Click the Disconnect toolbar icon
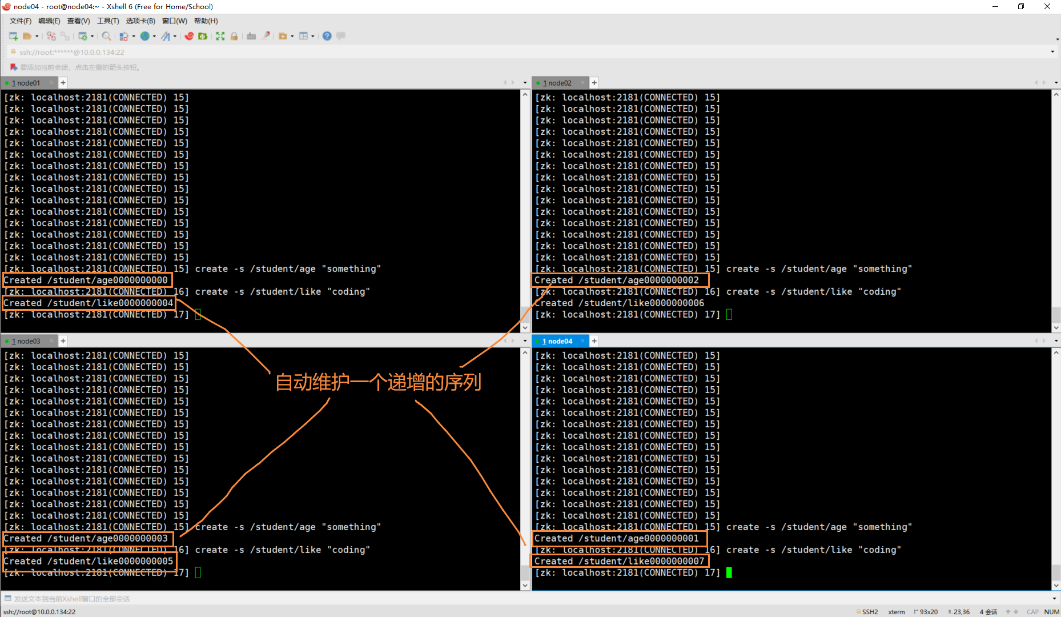Viewport: 1061px width, 617px height. click(51, 36)
